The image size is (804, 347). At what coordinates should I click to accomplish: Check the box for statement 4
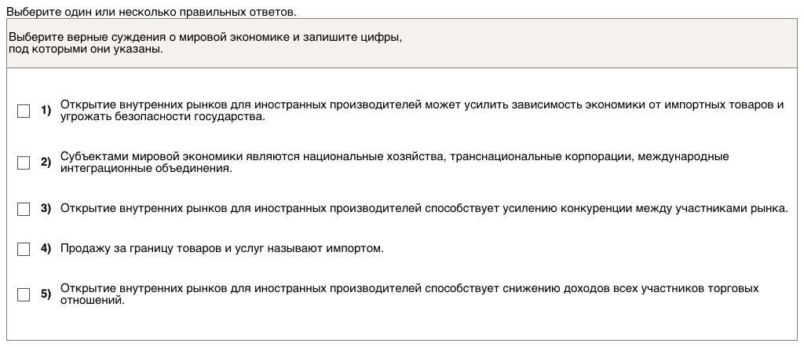(24, 249)
